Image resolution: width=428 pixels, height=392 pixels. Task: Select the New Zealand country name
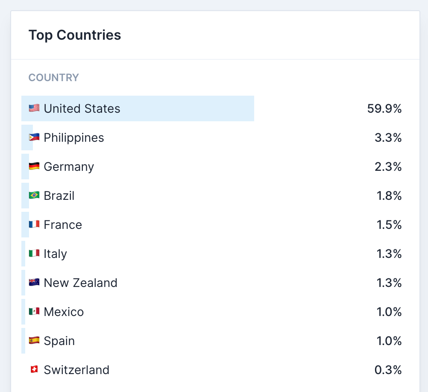(x=81, y=283)
